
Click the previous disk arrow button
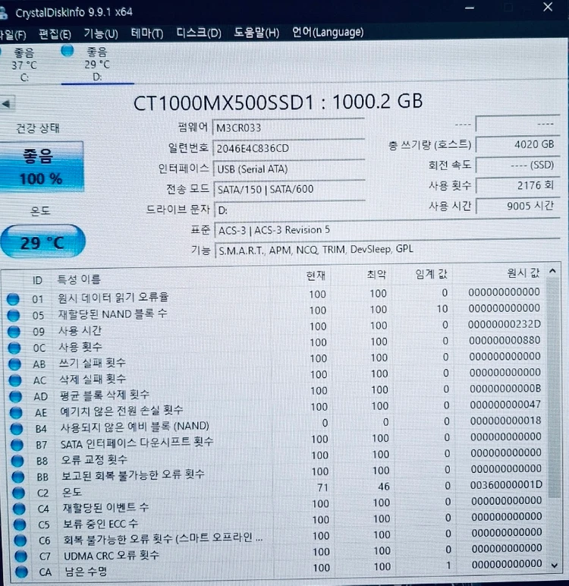click(7, 103)
